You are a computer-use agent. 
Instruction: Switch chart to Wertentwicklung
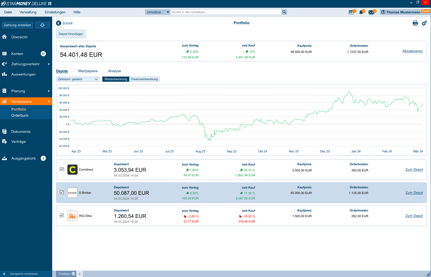pyautogui.click(x=116, y=79)
